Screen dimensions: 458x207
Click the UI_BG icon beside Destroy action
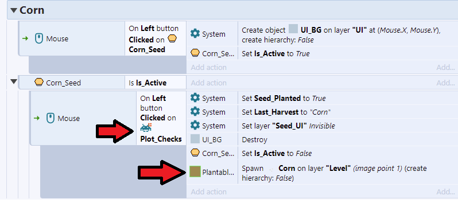tap(195, 139)
